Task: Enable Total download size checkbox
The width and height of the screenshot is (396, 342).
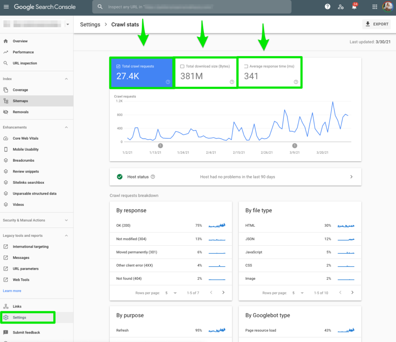Action: [x=183, y=66]
